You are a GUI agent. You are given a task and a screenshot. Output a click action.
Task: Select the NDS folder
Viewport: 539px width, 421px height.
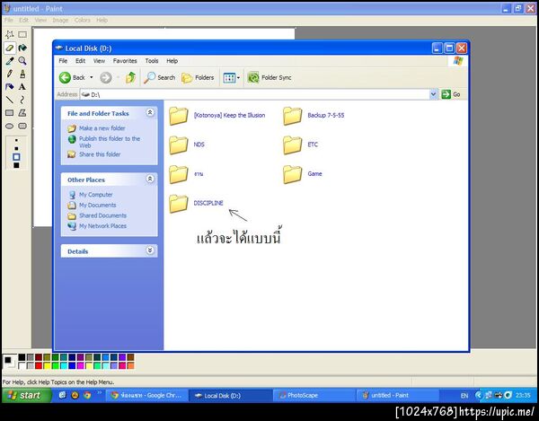[x=187, y=145]
